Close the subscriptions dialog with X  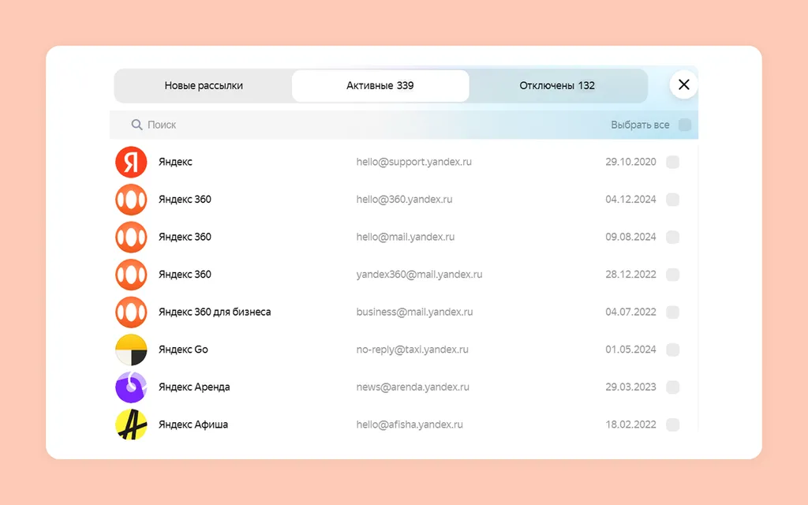pos(684,84)
